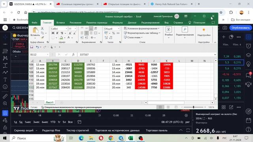Viewport: 253px width, 142px height.
Task: Click the Save icon in quick access toolbar
Action: pos(32,47)
